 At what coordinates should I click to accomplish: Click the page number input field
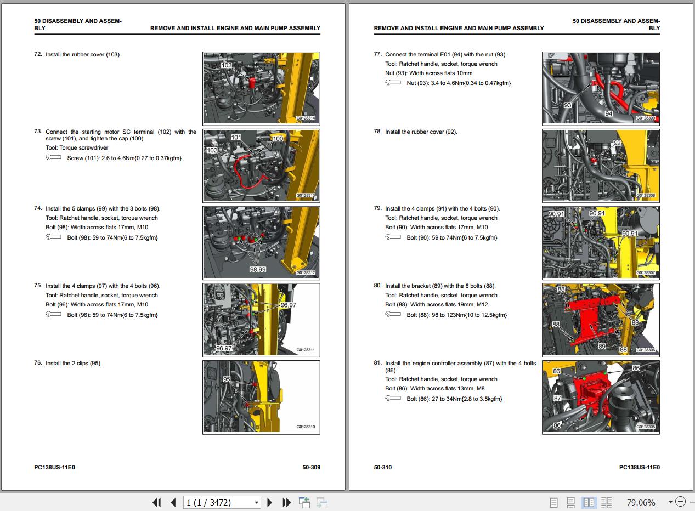click(218, 502)
